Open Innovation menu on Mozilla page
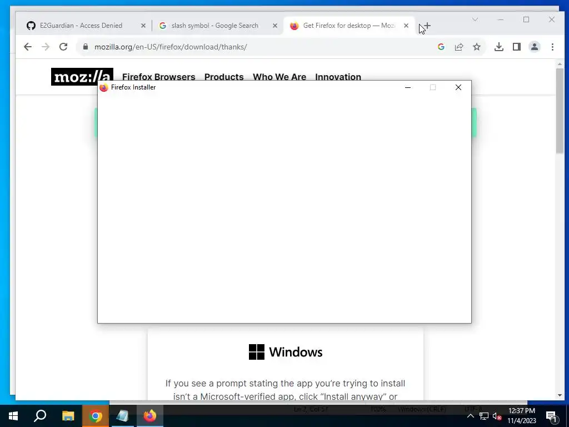 click(x=338, y=77)
